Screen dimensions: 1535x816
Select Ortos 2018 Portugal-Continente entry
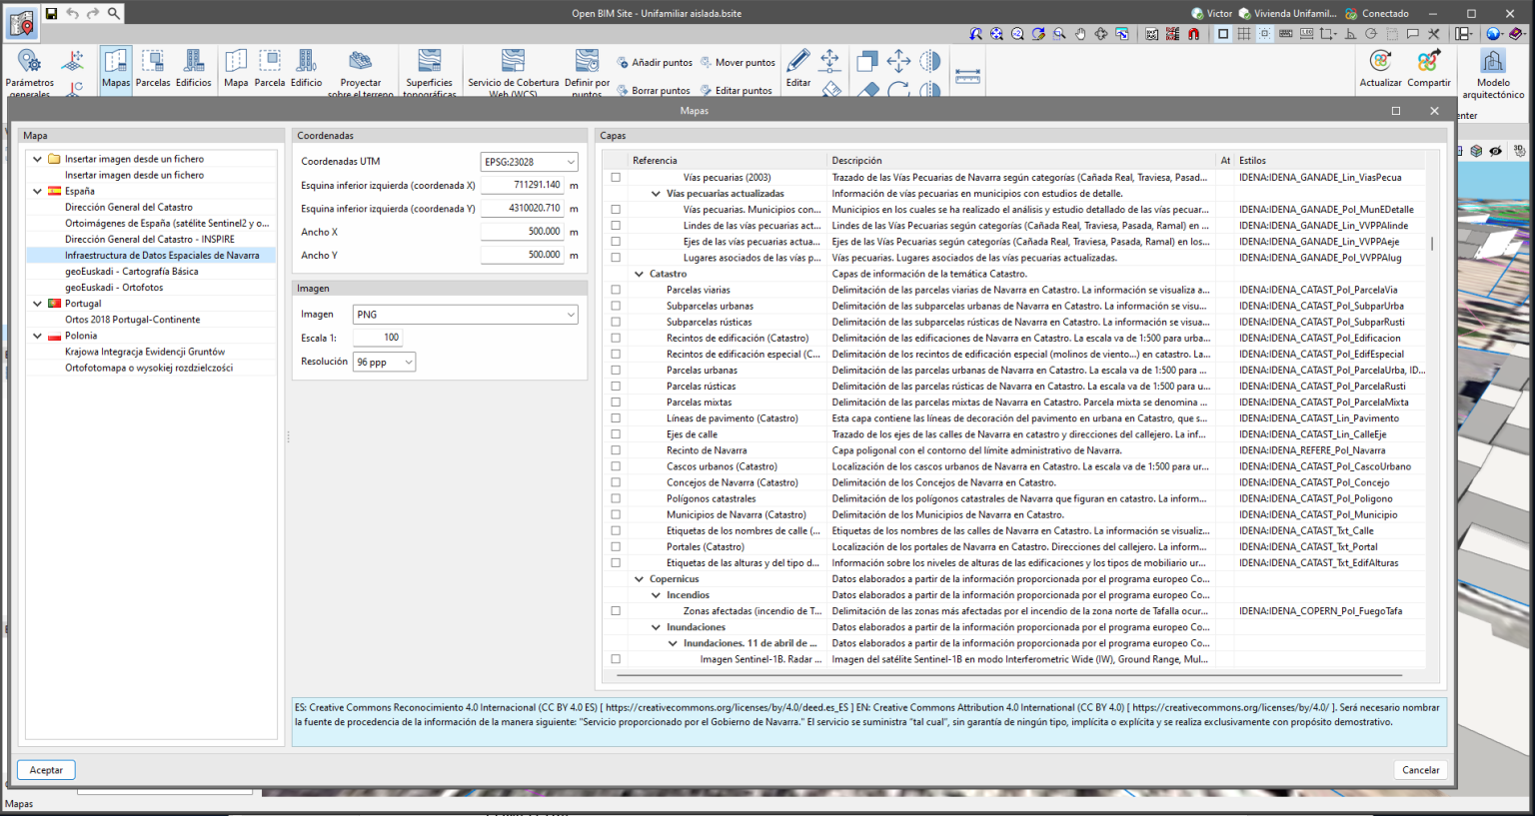point(132,320)
